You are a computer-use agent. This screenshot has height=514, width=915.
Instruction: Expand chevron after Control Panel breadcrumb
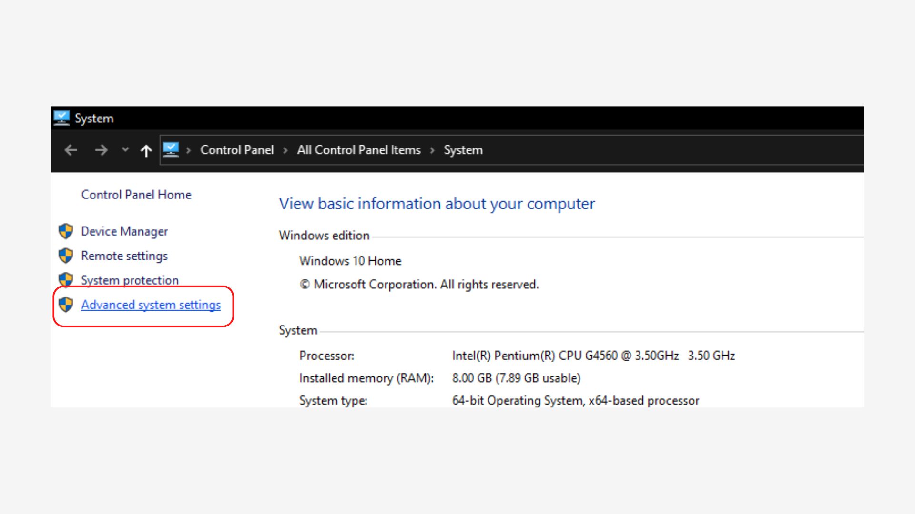285,150
